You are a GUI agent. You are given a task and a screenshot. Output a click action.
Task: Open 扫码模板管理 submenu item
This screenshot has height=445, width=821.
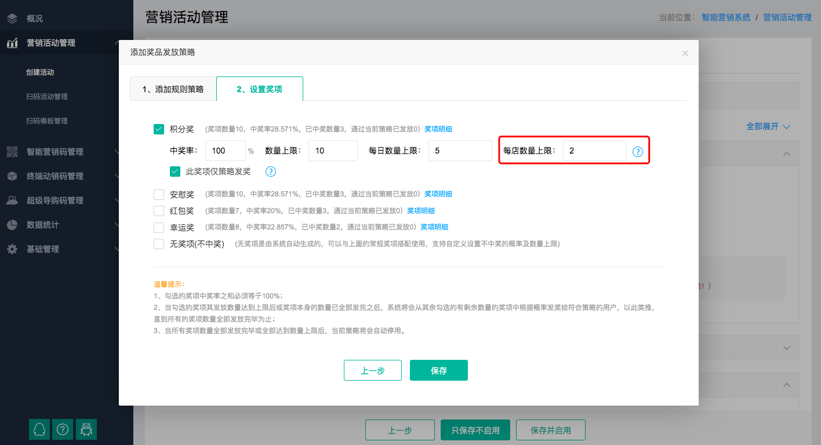pyautogui.click(x=47, y=121)
